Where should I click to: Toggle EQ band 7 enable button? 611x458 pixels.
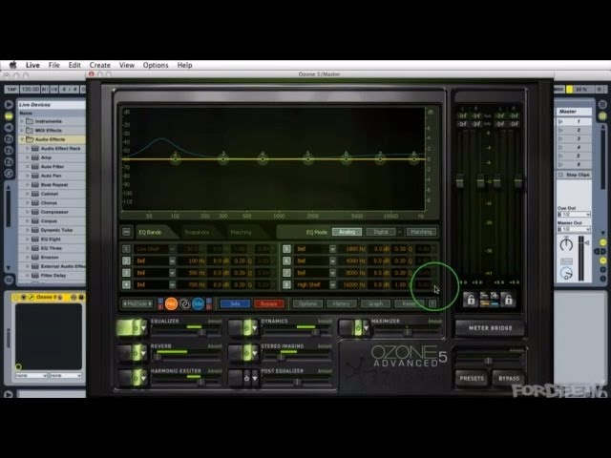pos(286,273)
